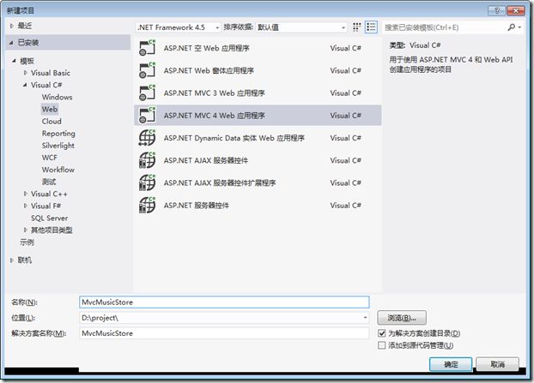Select ASP.NET MVC 4 Web 应用程序 text
The image size is (534, 383).
coord(215,116)
